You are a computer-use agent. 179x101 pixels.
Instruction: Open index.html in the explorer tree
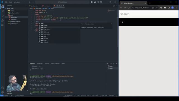click(14, 17)
